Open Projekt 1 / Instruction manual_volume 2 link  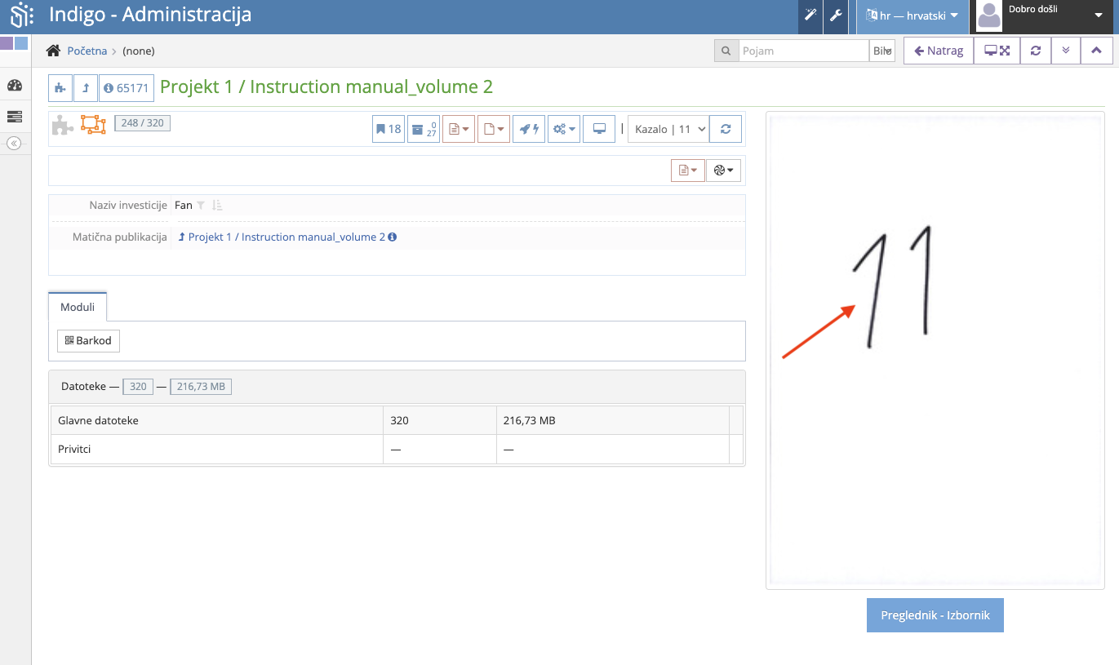[x=286, y=237]
